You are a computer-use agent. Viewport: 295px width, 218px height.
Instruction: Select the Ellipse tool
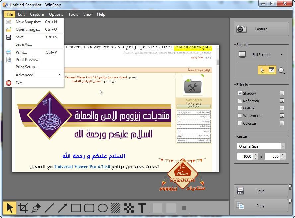103,208
